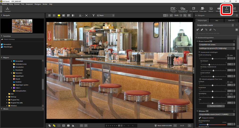The width and height of the screenshot is (239, 128).
Task: Switch to thumbnail grid view
Action: (49, 16)
